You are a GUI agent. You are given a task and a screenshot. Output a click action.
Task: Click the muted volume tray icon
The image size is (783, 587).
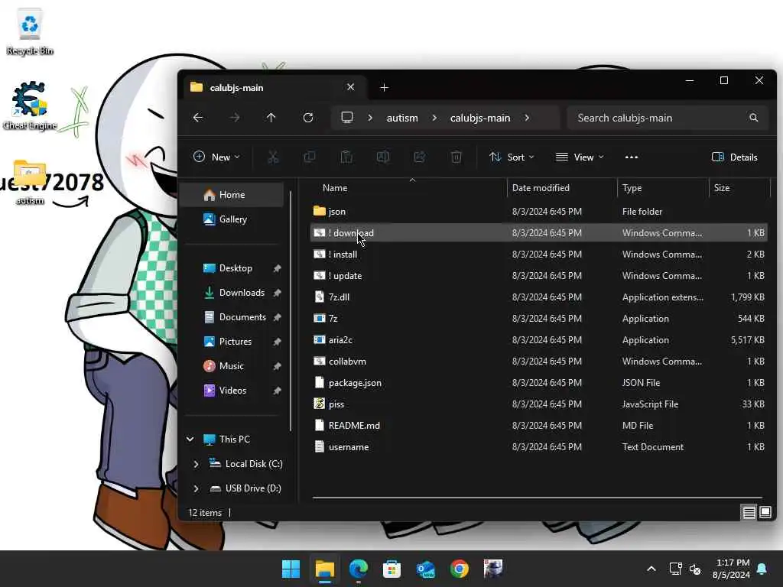coord(694,569)
